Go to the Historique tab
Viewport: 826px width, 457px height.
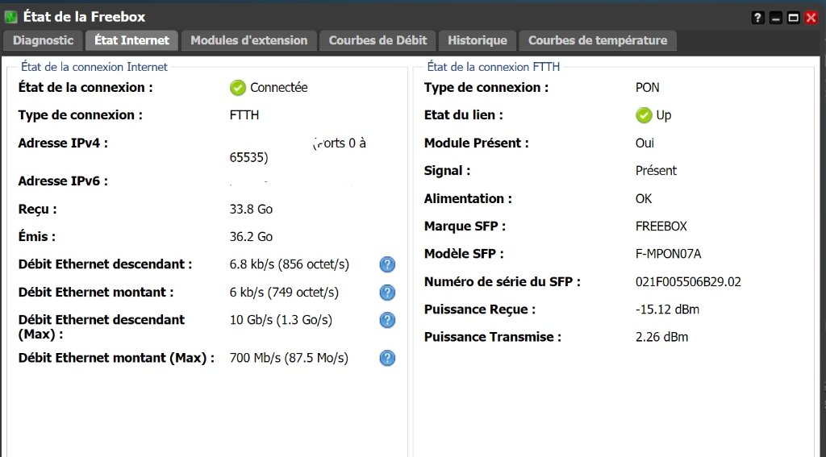coord(478,40)
